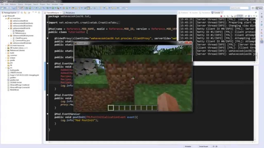Viewport: 264px width, 148px height.
Task: Open the New file dropdown arrow
Action: 5,8
